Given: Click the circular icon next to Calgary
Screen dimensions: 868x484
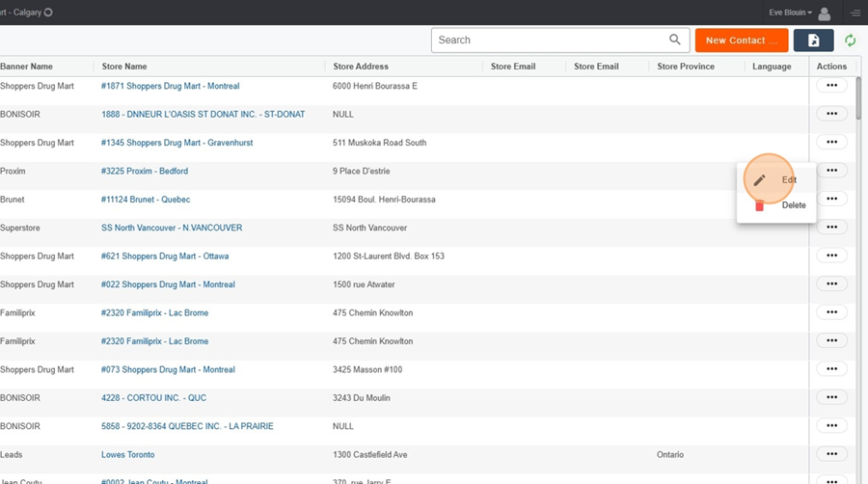Looking at the screenshot, I should [x=48, y=13].
